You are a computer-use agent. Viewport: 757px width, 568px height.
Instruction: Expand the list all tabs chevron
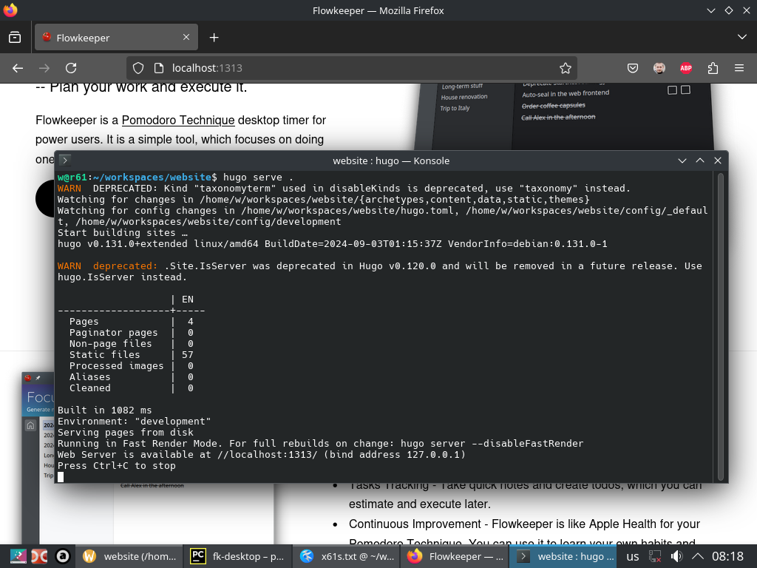742,37
